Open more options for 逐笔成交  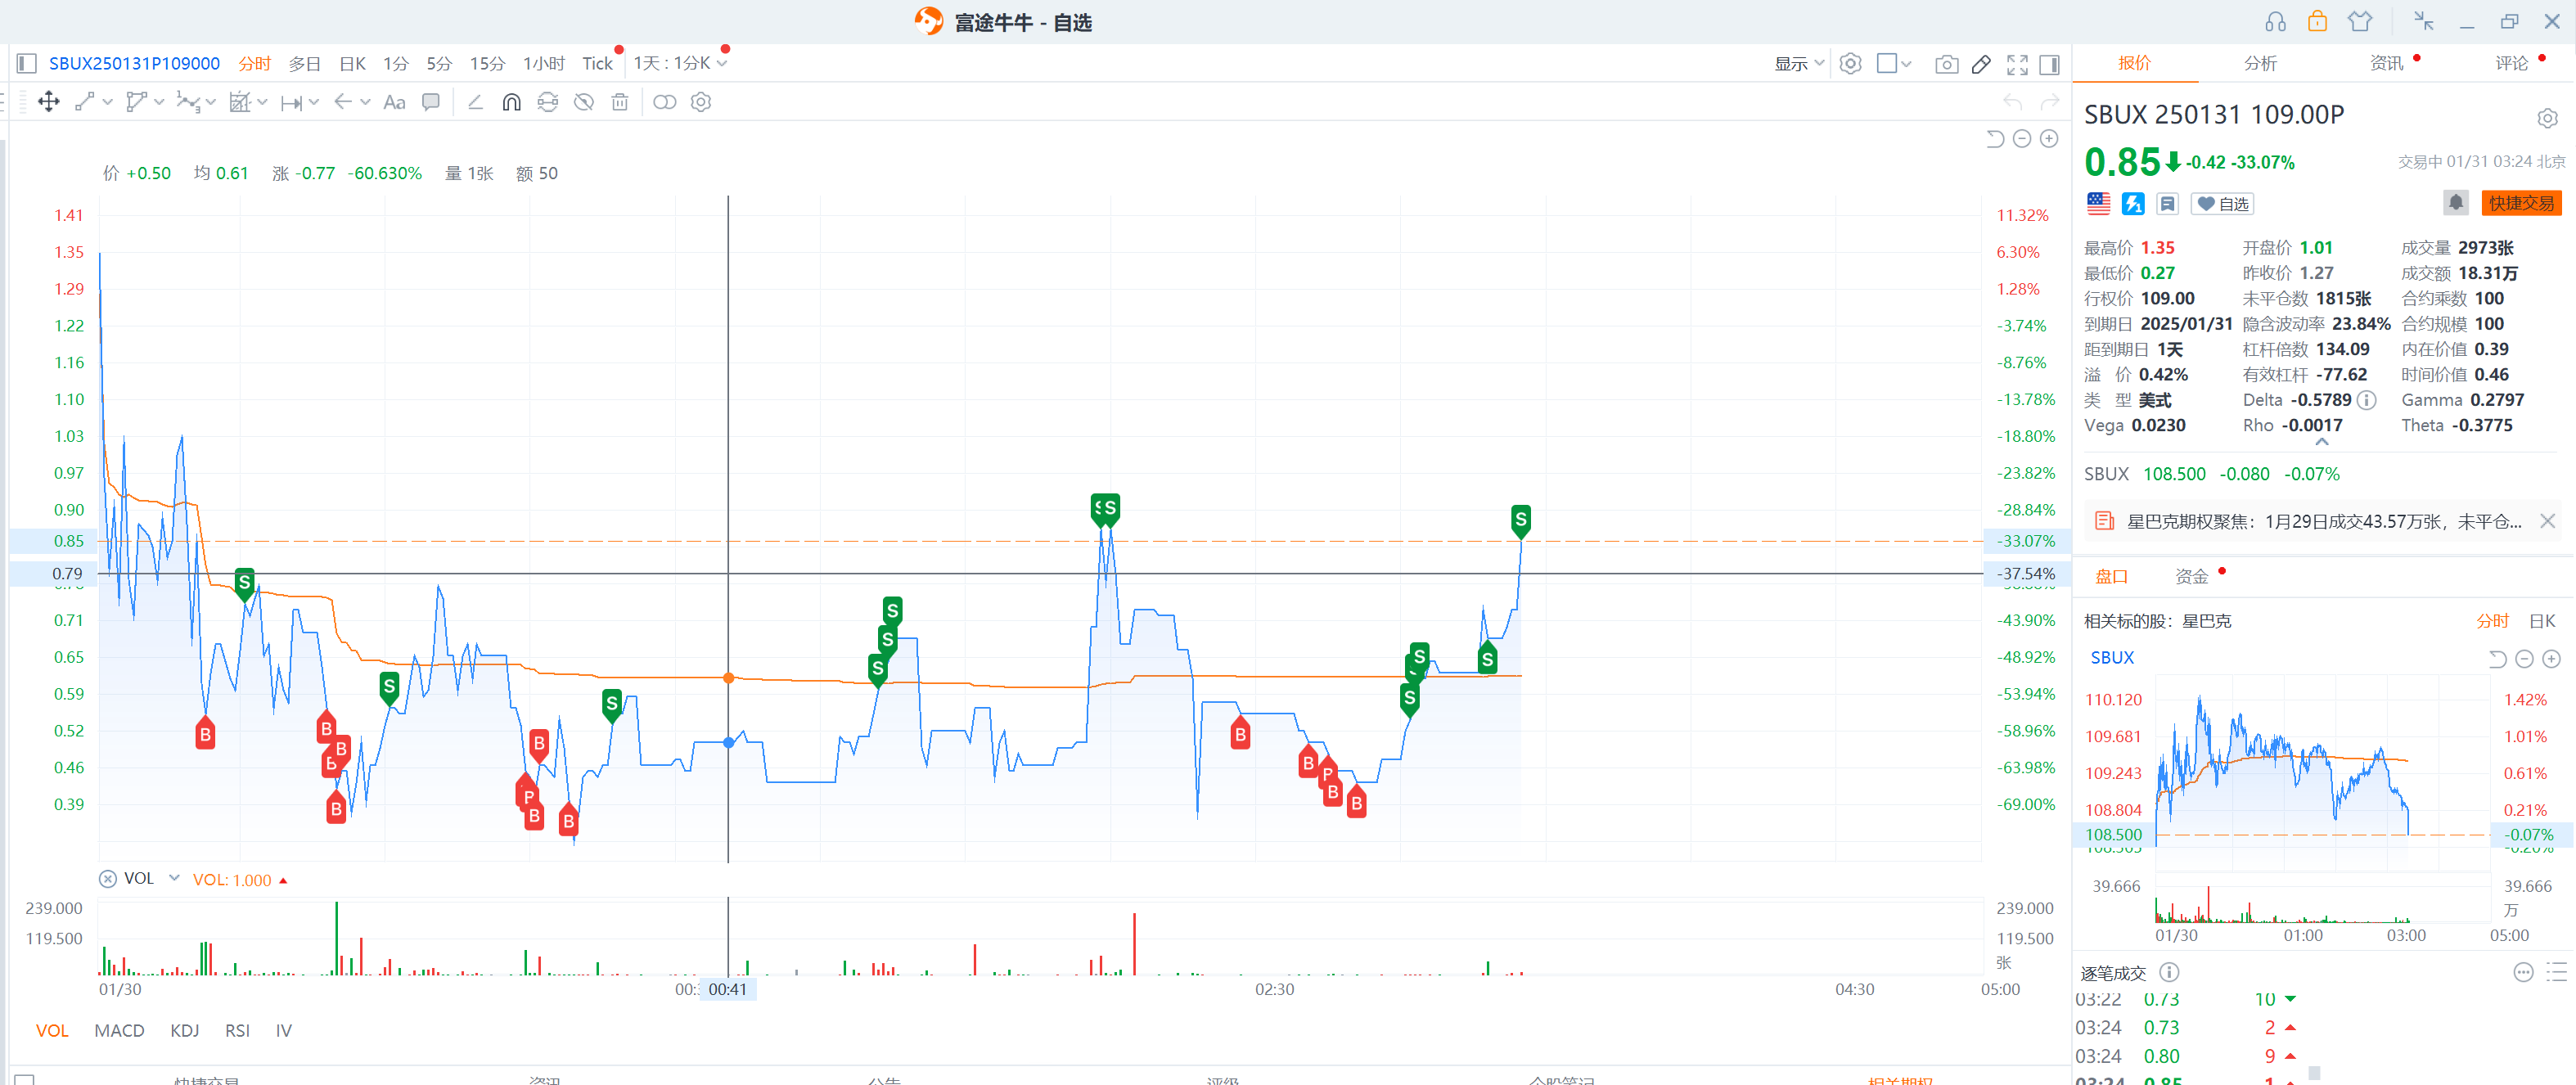click(2523, 972)
